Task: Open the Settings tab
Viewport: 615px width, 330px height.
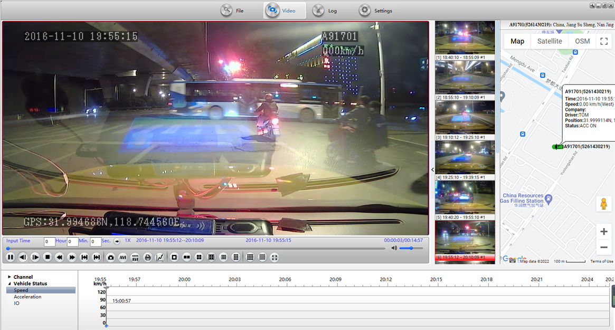Action: [375, 11]
